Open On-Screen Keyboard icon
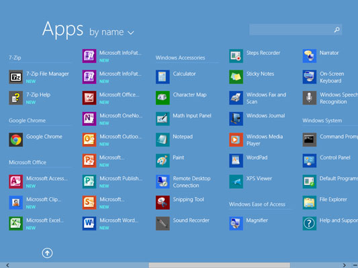 310,77
